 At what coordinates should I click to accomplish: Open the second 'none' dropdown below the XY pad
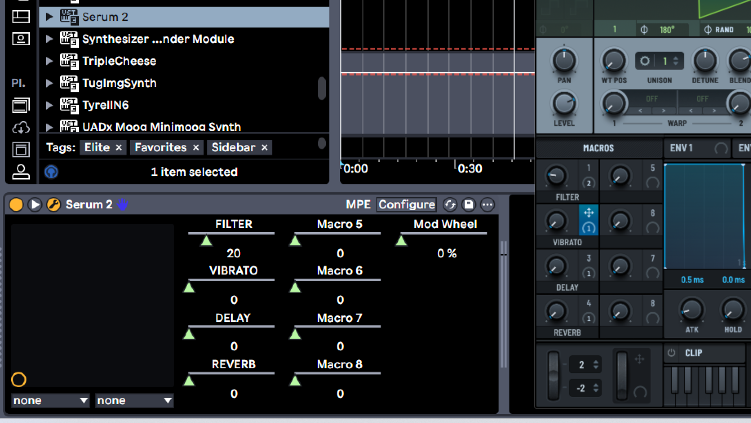click(x=135, y=401)
